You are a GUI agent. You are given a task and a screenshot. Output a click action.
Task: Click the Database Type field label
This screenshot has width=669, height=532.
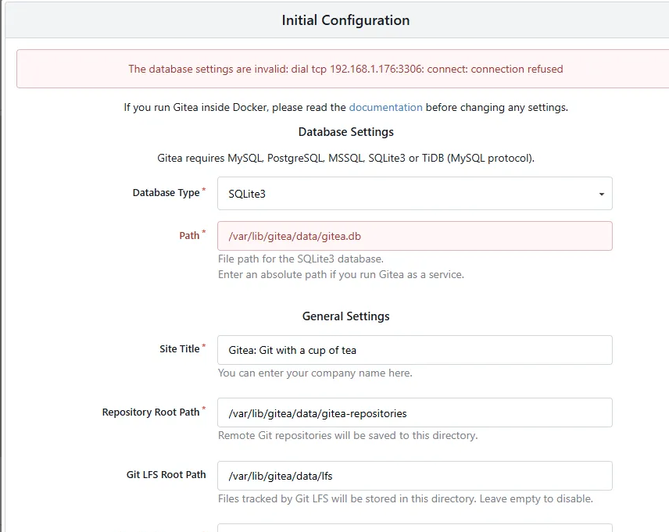pos(166,193)
